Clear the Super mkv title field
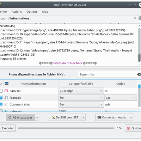141x141 pixels. pos(139,74)
